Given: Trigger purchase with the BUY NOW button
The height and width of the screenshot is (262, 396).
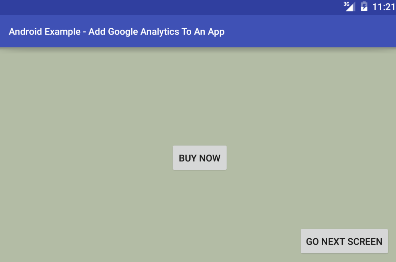Looking at the screenshot, I should [x=200, y=158].
